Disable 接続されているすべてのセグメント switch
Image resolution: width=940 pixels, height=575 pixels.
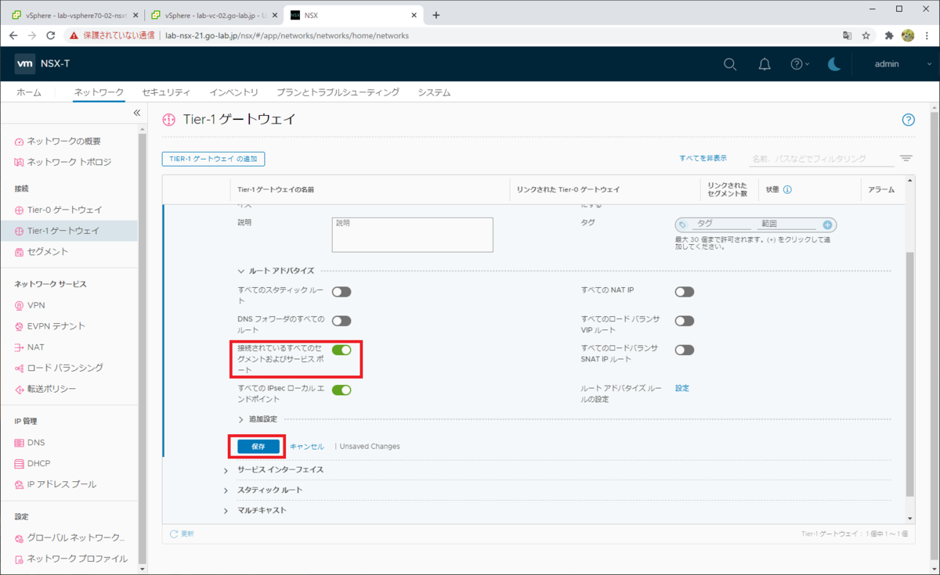pyautogui.click(x=342, y=350)
